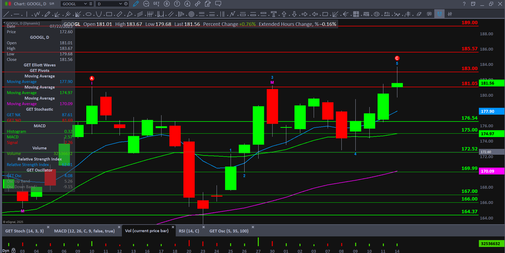Click the time template clock icon
Screen dimensions: 505x253
tap(126, 4)
